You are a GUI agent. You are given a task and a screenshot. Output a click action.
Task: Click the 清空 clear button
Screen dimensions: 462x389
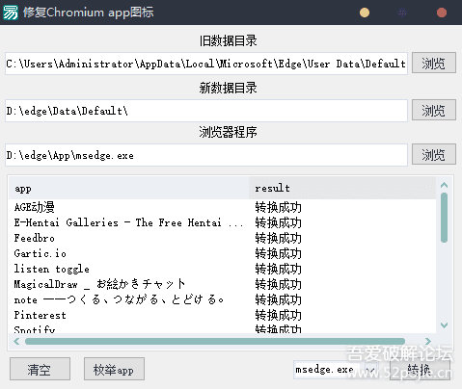pyautogui.click(x=40, y=369)
